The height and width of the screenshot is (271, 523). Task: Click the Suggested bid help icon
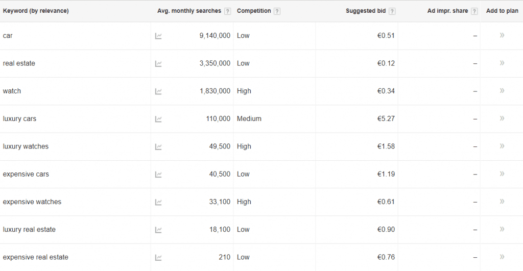tap(392, 11)
